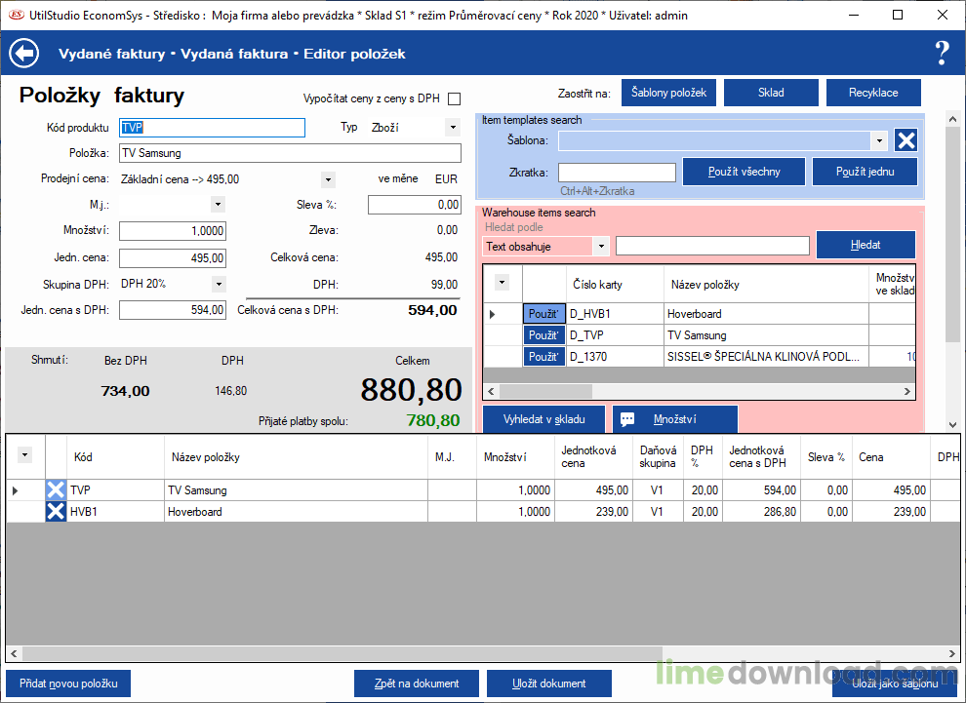This screenshot has height=703, width=966.
Task: Click the Daňová skupina column header
Action: 658,457
